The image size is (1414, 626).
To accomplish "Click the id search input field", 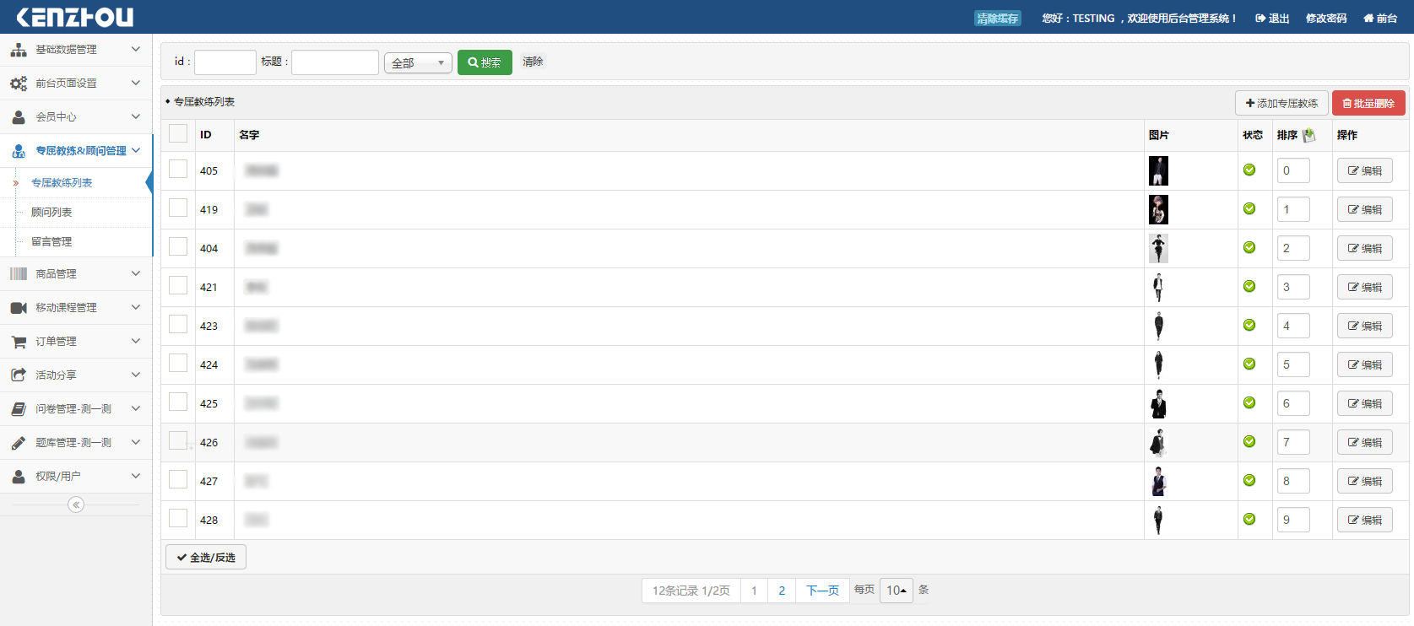I will (x=225, y=62).
